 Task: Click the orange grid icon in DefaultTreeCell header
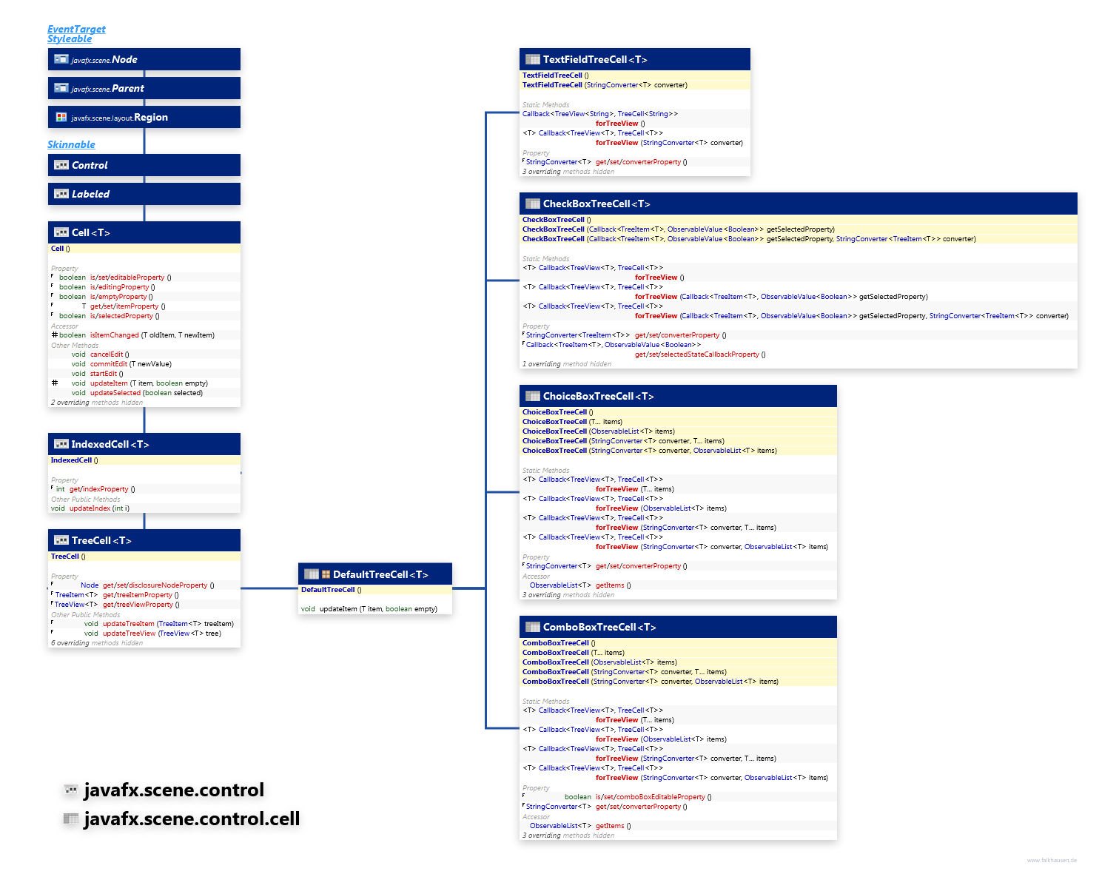point(326,574)
